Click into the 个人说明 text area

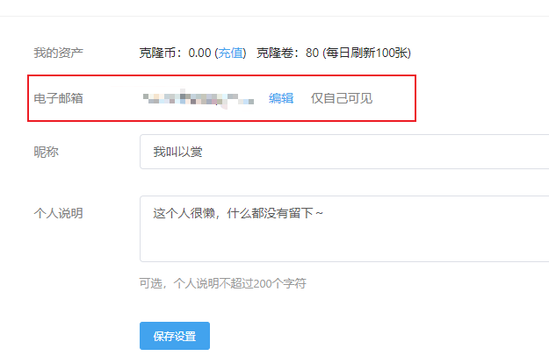click(344, 229)
